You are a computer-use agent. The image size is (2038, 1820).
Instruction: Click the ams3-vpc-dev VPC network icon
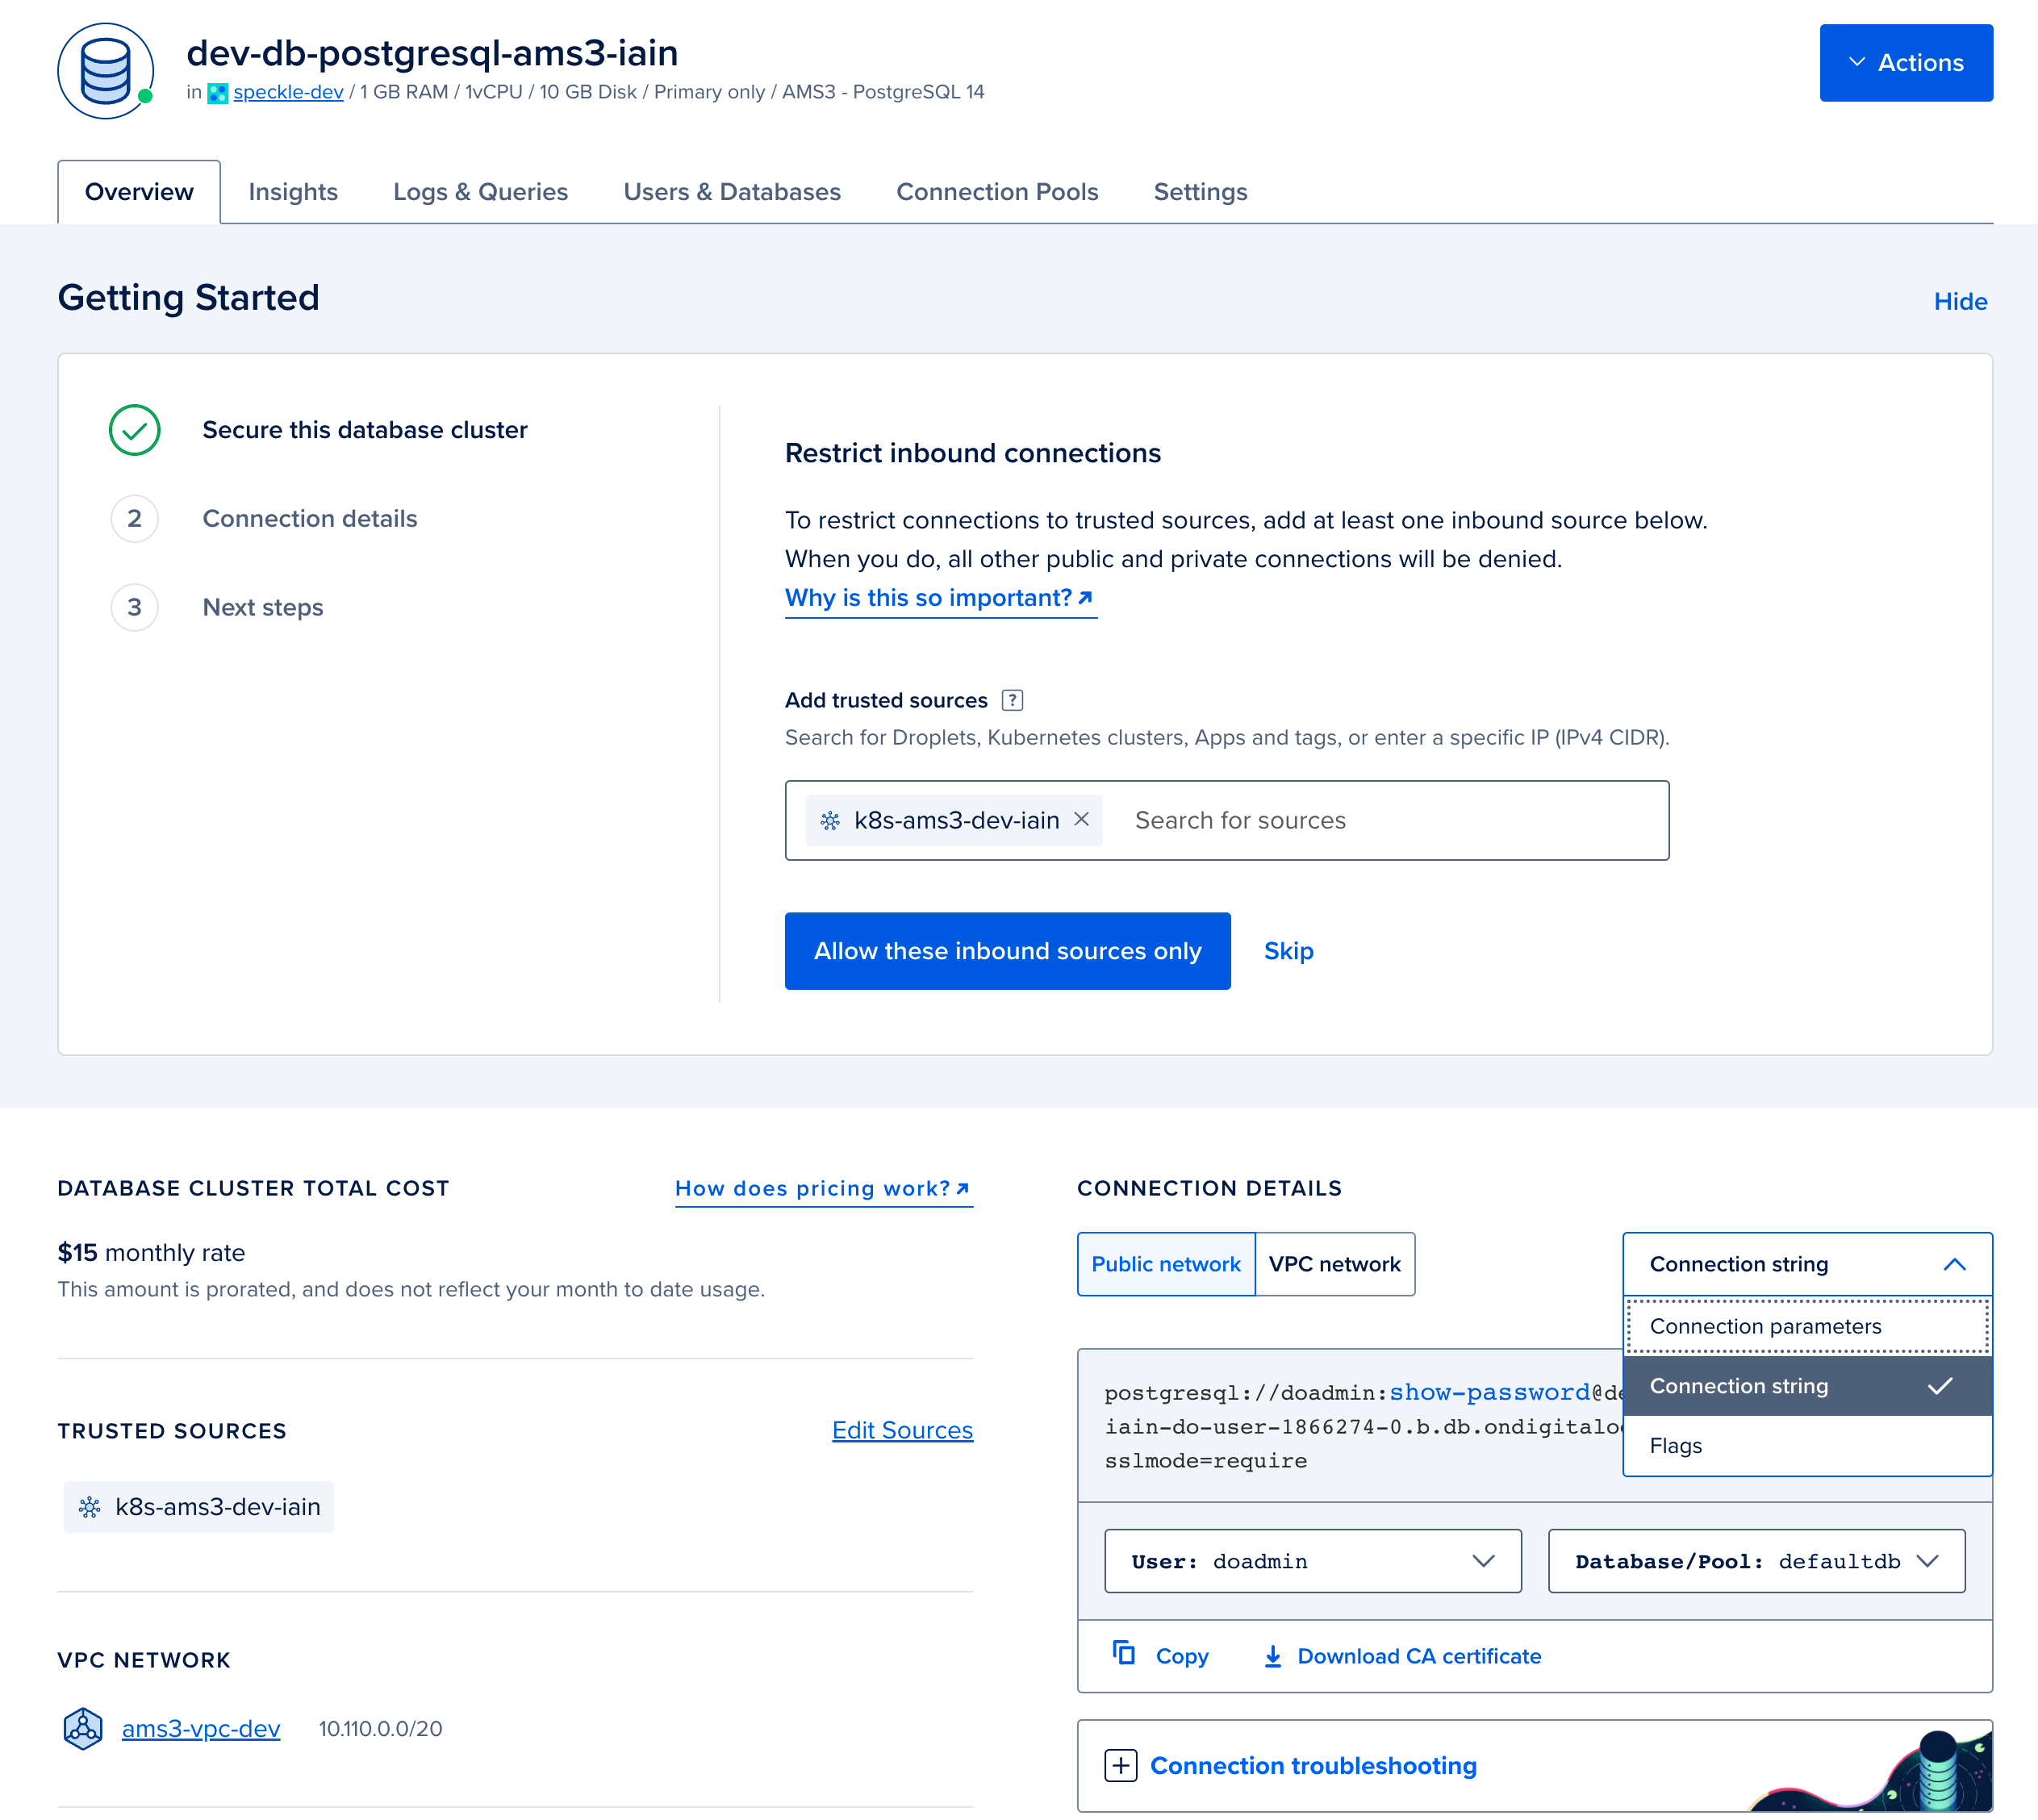(x=83, y=1728)
